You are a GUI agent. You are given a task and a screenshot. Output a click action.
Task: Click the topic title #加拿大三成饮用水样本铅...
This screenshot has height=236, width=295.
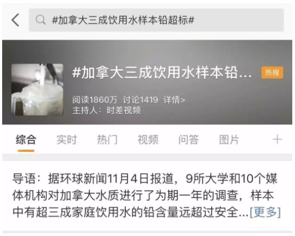[x=162, y=73]
